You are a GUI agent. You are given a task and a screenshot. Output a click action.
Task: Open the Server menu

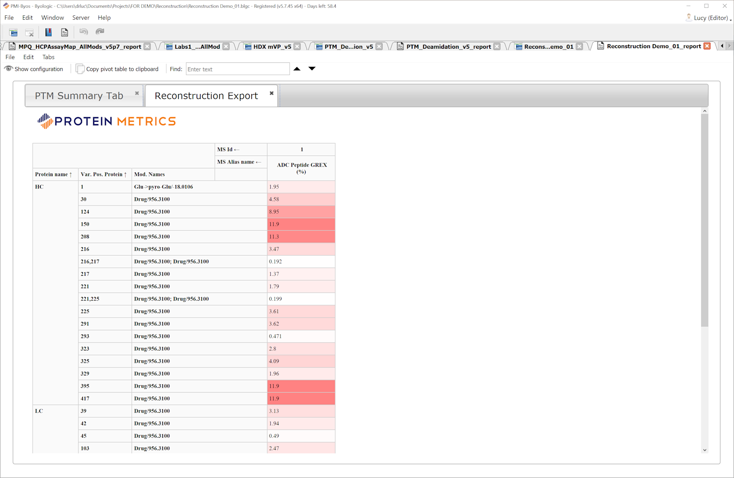pyautogui.click(x=80, y=18)
